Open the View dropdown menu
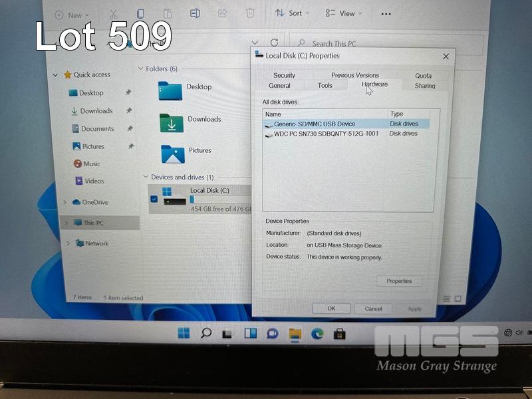 click(344, 13)
